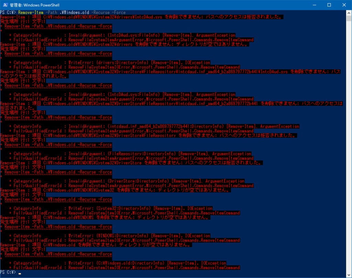
Task: Open the PowerShell icon system menu
Action: [5, 5]
